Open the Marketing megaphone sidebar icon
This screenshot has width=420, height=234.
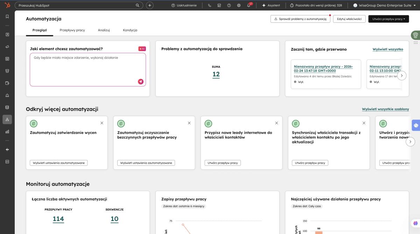pos(7,47)
